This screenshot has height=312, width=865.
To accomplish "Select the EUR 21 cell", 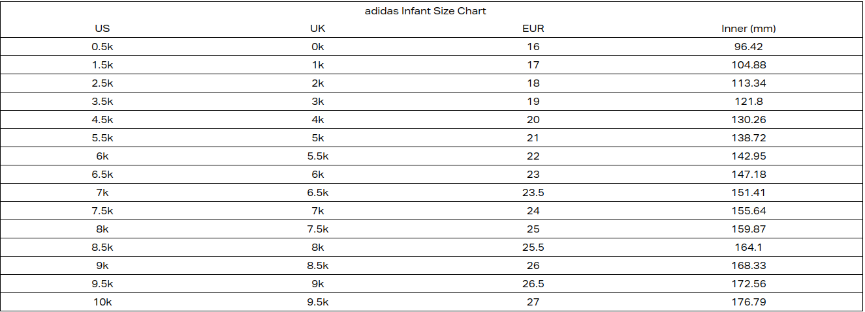I will [x=533, y=138].
